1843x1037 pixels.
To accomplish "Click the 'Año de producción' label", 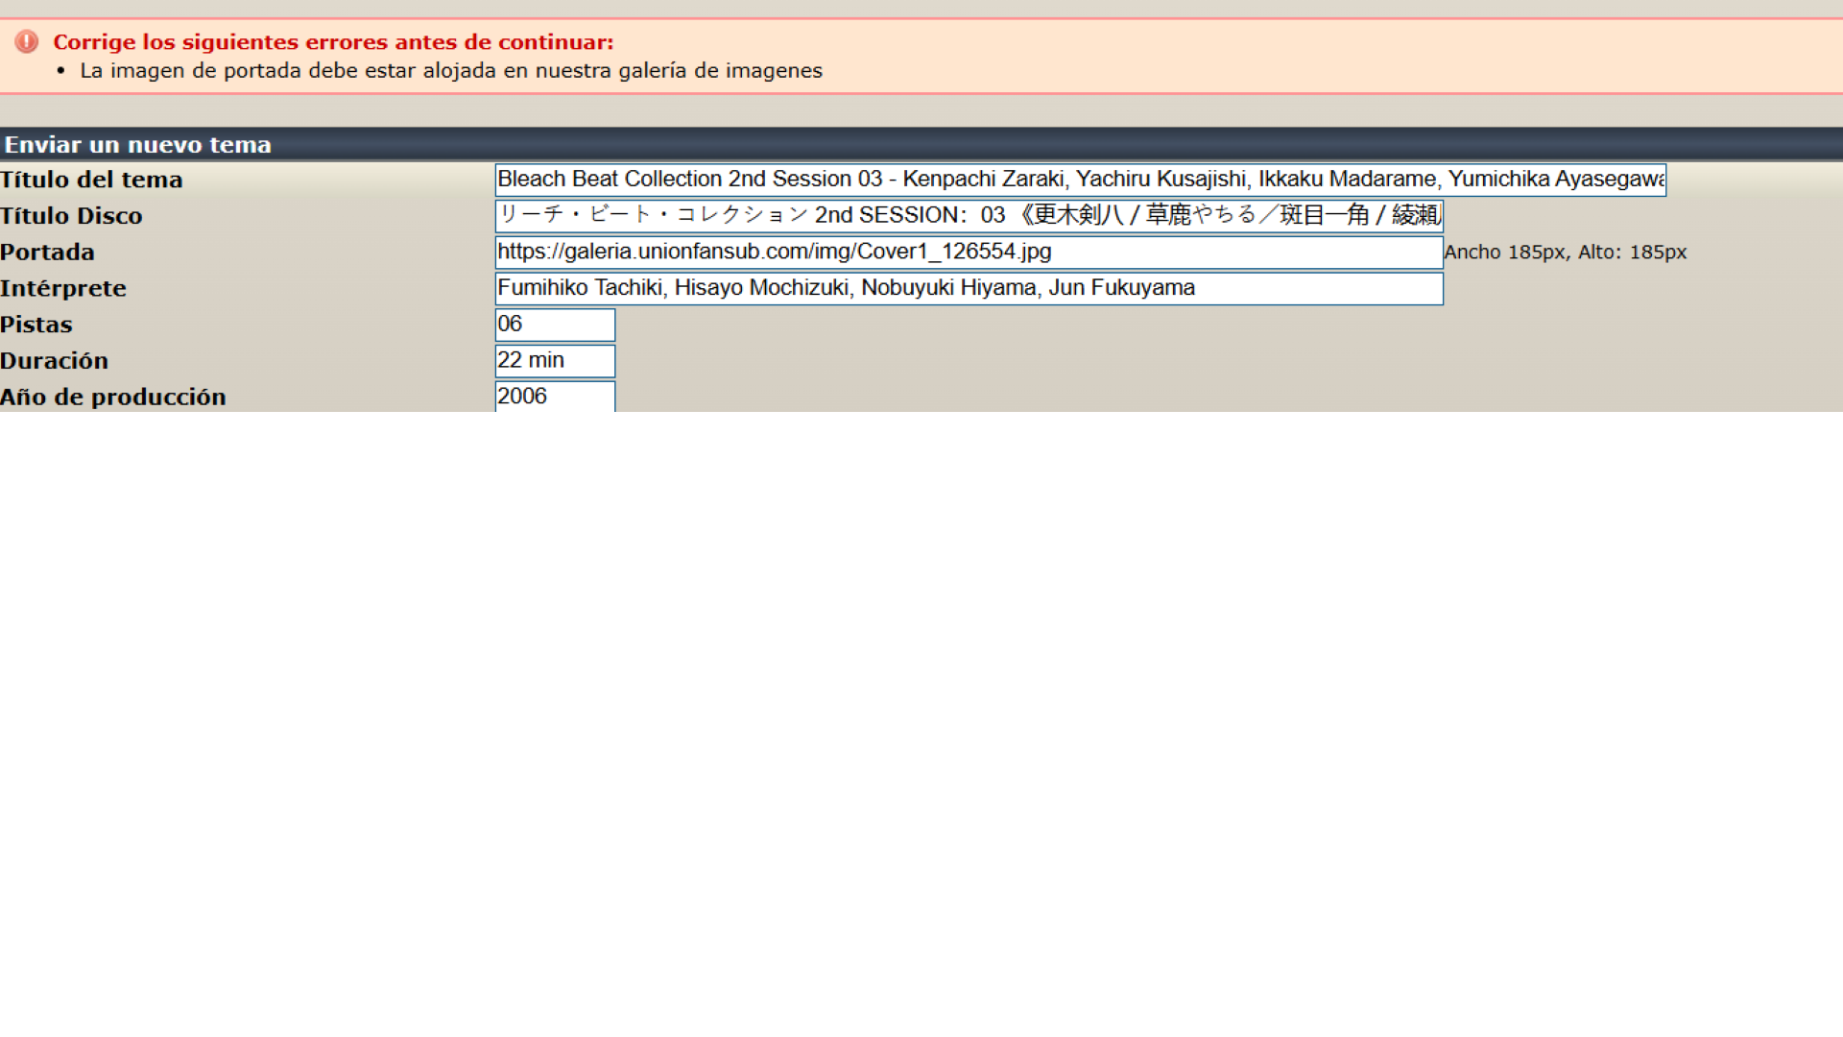I will tap(113, 397).
